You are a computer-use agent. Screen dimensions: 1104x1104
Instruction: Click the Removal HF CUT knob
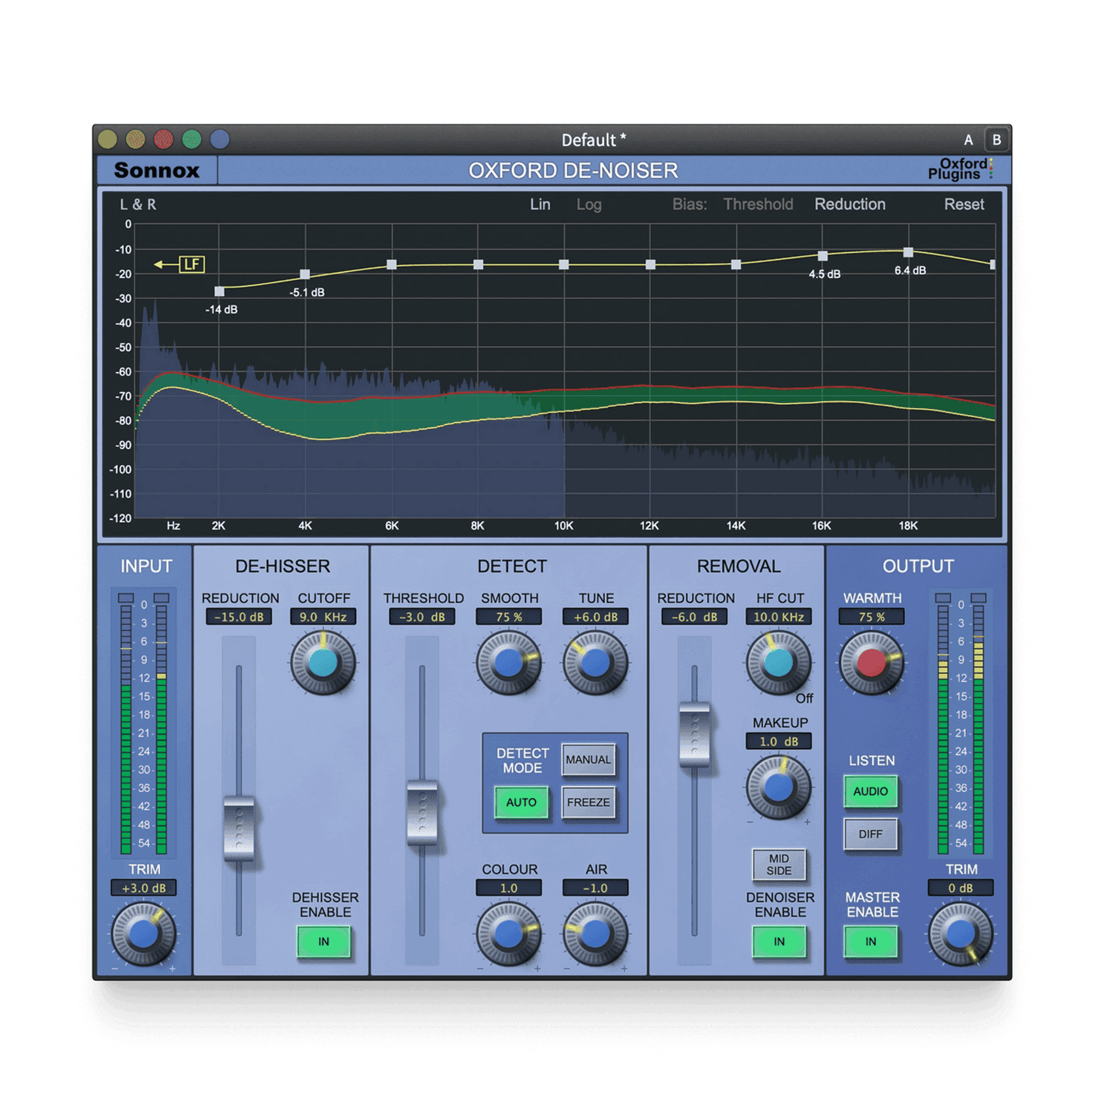[779, 663]
